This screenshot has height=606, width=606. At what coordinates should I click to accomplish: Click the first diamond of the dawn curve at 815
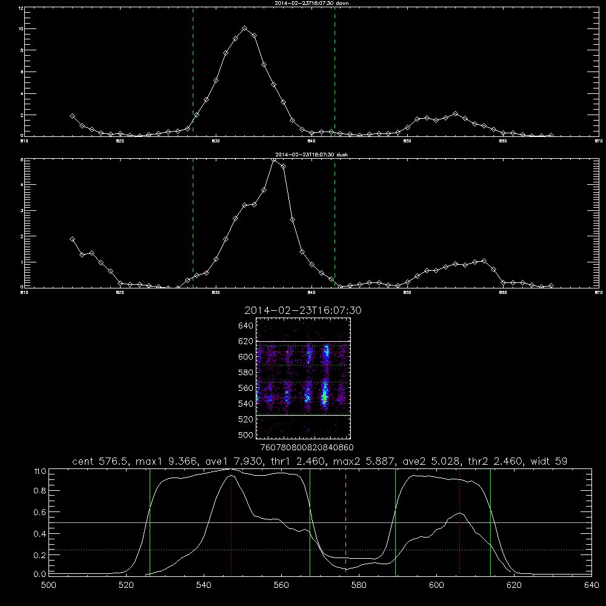72,116
